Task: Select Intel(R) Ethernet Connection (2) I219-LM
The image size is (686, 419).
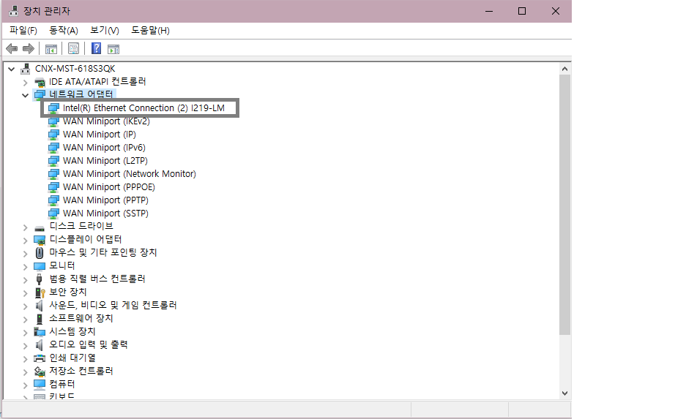Action: point(143,108)
